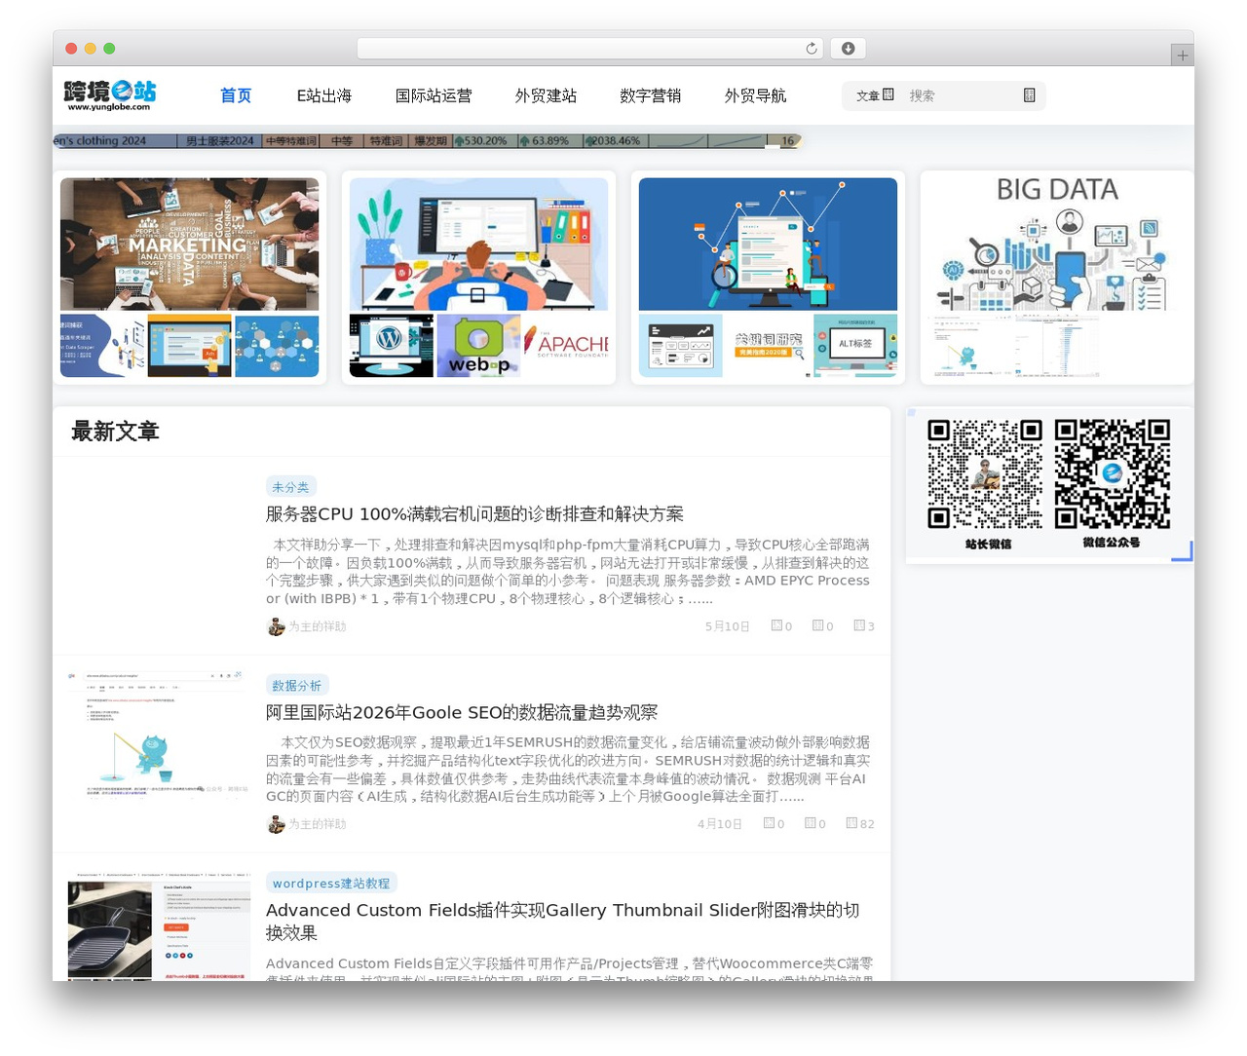Click the 5月10日 post date

728,626
